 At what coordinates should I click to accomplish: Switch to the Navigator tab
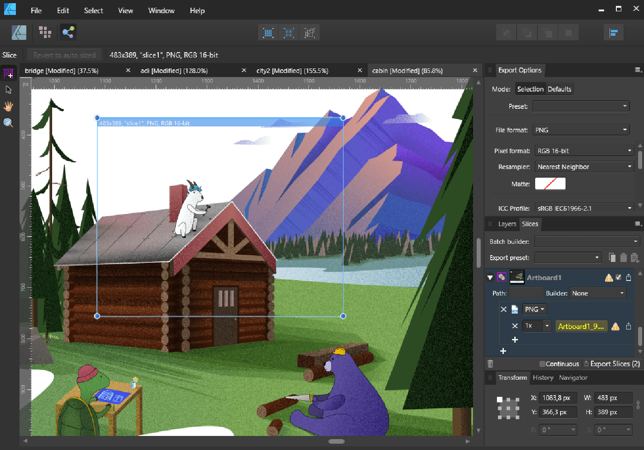click(573, 377)
